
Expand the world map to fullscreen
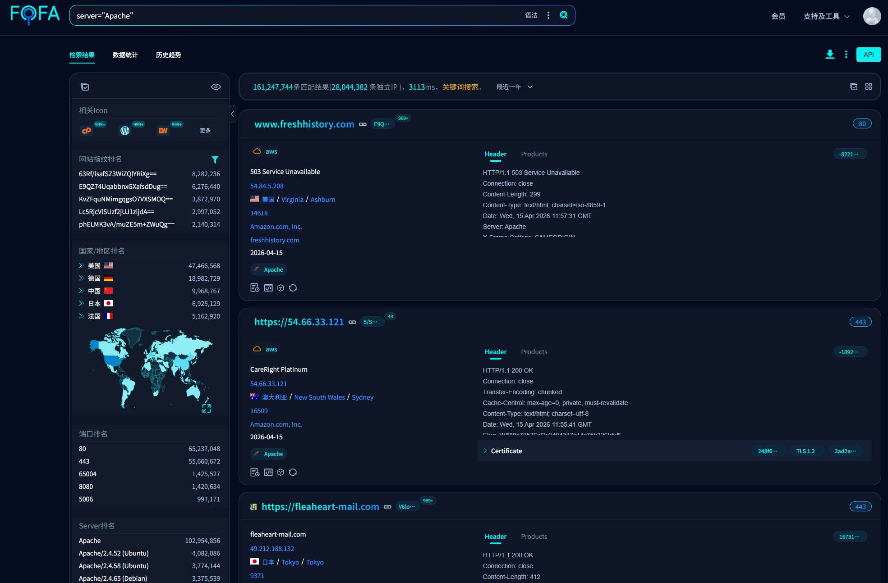[207, 408]
